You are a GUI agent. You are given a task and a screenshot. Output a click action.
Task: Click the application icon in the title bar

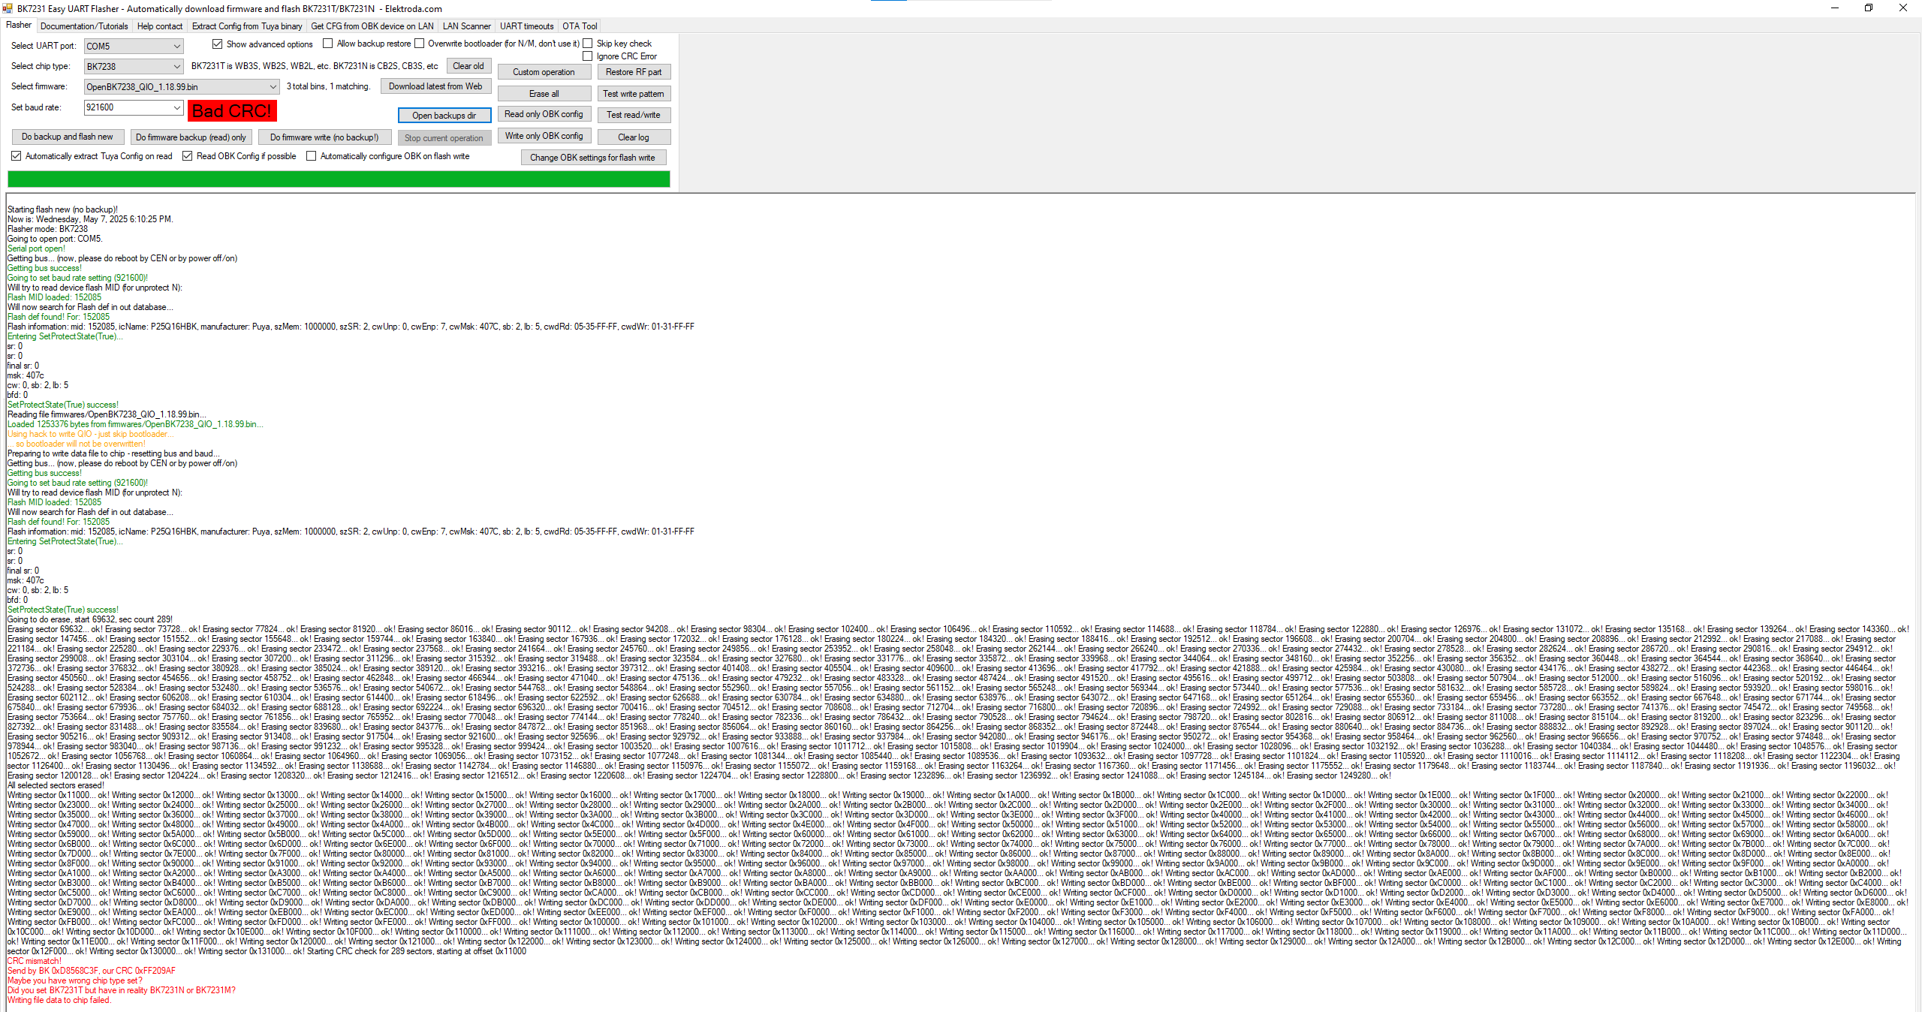[8, 8]
